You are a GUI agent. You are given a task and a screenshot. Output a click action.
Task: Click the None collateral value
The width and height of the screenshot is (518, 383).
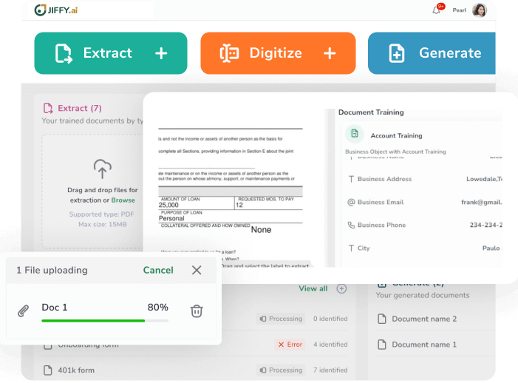(261, 230)
